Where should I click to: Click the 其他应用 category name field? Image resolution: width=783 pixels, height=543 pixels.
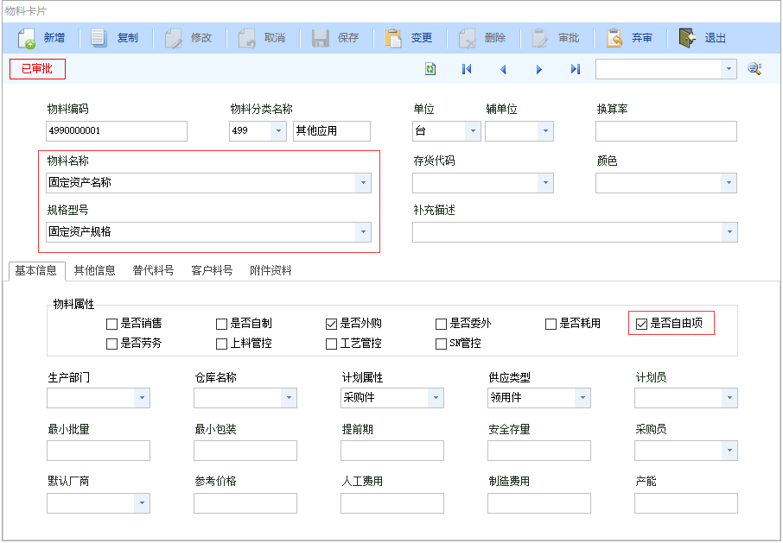pyautogui.click(x=332, y=131)
